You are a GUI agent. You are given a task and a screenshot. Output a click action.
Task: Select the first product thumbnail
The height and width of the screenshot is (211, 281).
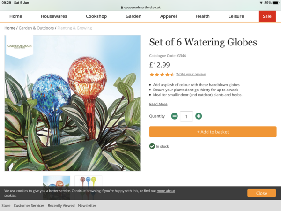(56, 181)
